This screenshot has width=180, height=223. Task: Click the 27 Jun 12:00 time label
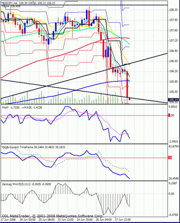(x=123, y=219)
